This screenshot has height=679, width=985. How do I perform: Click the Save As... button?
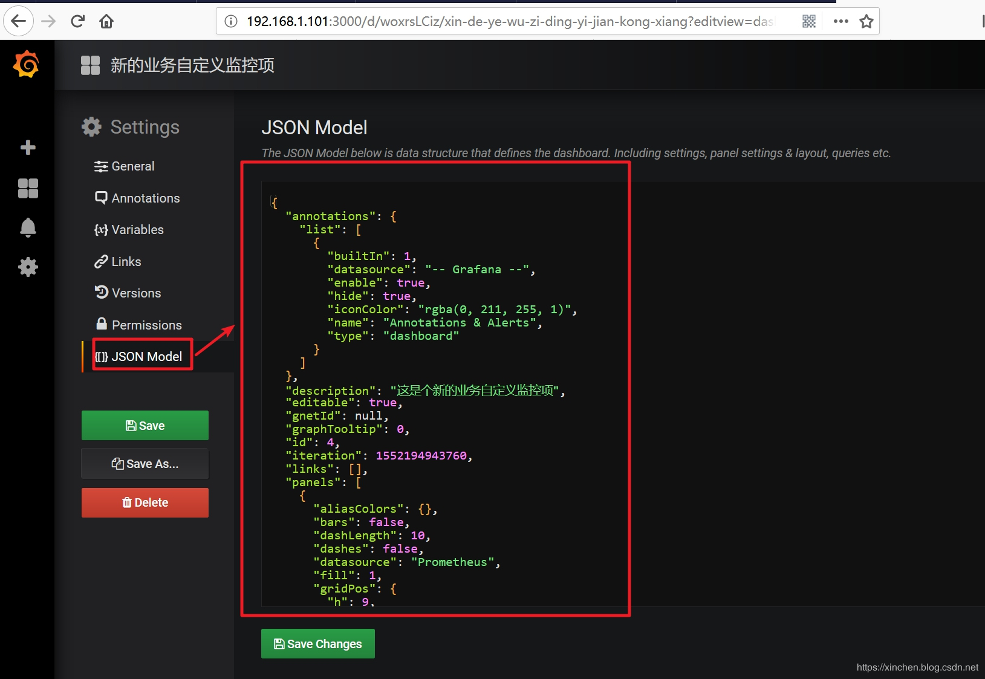click(x=145, y=464)
